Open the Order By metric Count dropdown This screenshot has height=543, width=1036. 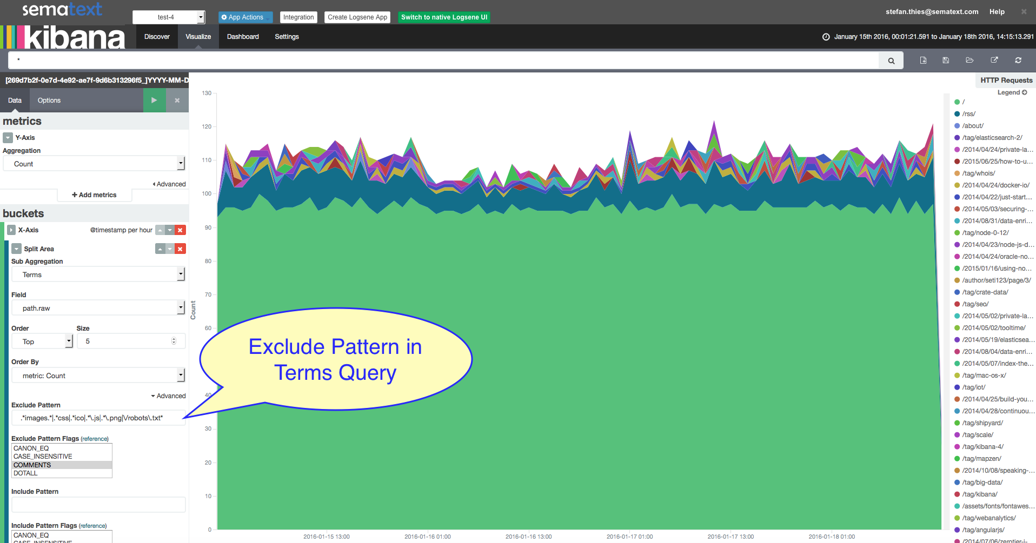(98, 376)
